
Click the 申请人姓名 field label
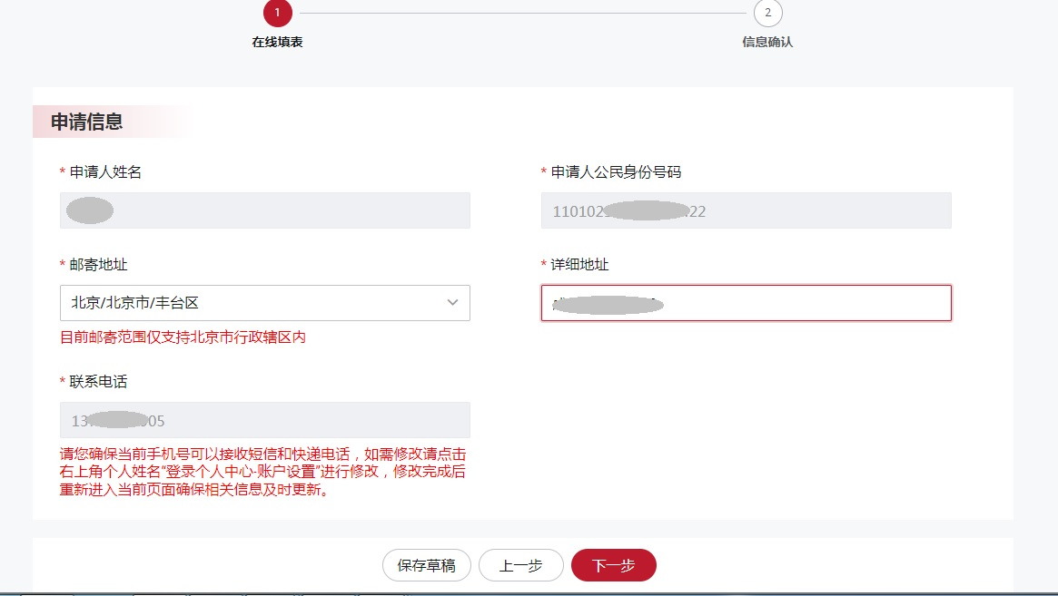point(105,172)
